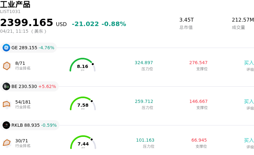Click GE's 8.16 score gauge
The width and height of the screenshot is (254, 155).
(83, 65)
